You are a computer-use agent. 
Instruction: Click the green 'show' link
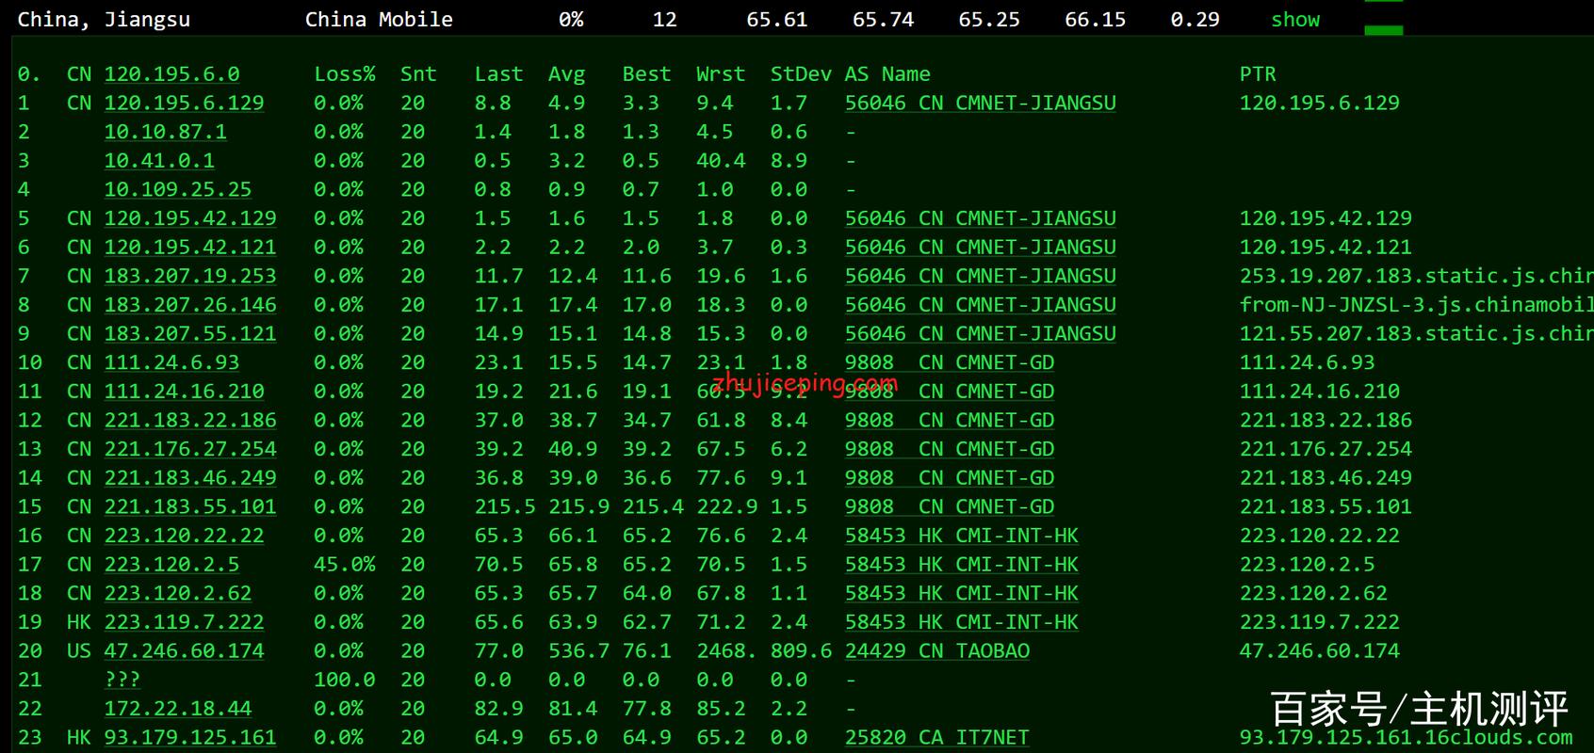pos(1295,19)
